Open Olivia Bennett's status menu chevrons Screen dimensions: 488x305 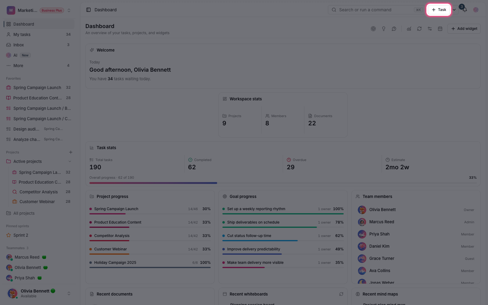pos(69,293)
